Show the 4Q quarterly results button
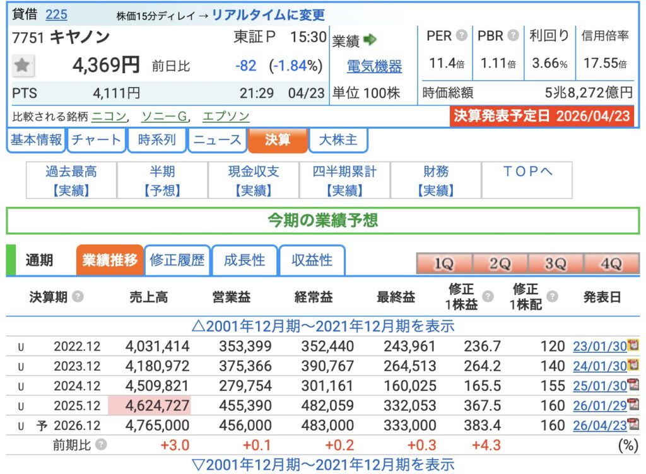Screen dimensions: 646x474 tap(611, 264)
